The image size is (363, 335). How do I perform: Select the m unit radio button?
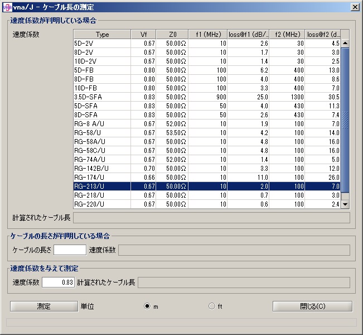click(147, 307)
